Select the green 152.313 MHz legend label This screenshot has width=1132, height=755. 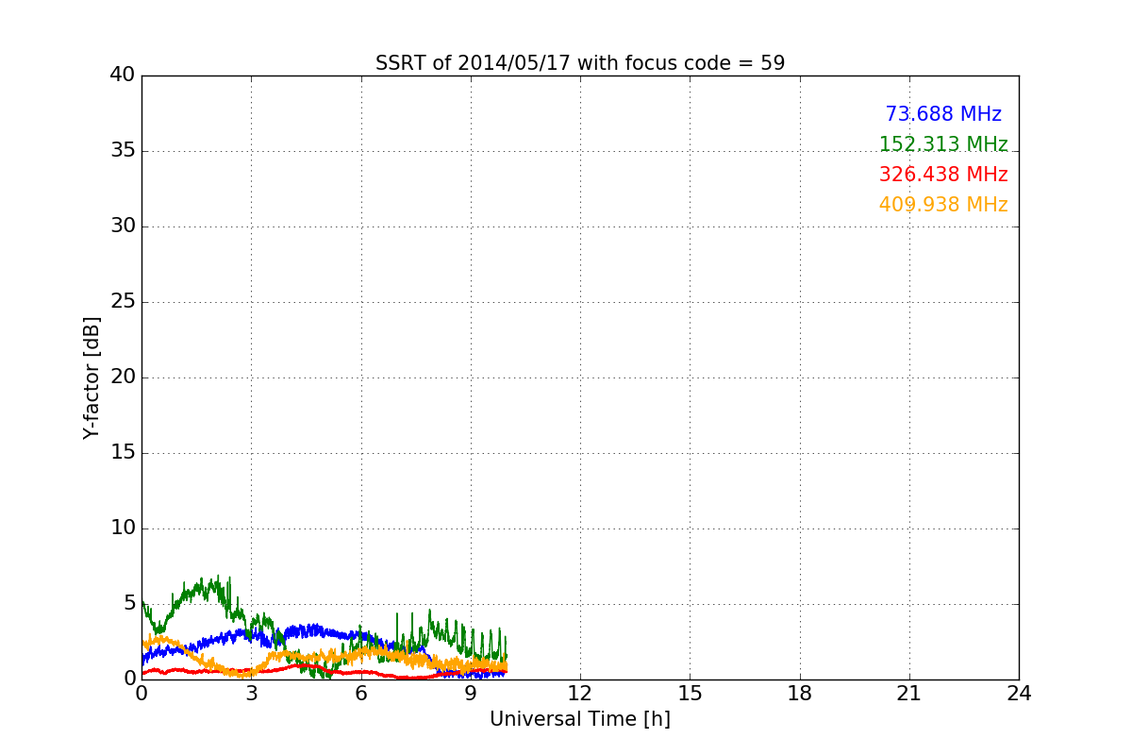[943, 144]
